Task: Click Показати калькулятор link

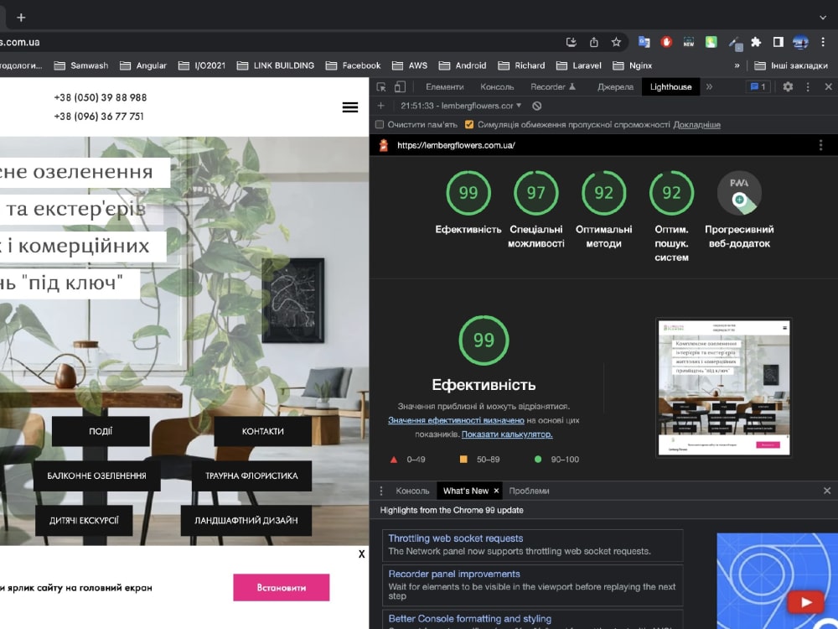Action: click(x=507, y=434)
